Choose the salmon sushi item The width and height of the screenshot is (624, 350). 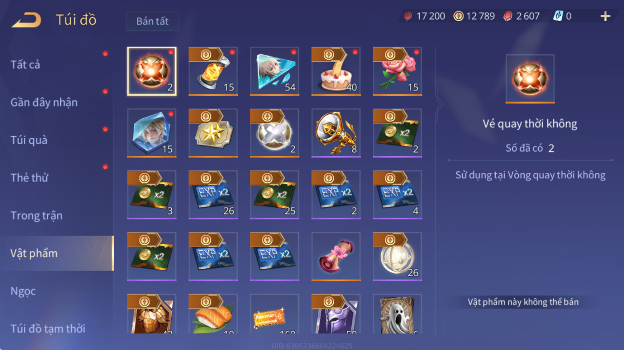pos(213,314)
